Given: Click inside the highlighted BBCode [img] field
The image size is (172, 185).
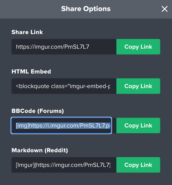Looking at the screenshot, I should click(61, 125).
